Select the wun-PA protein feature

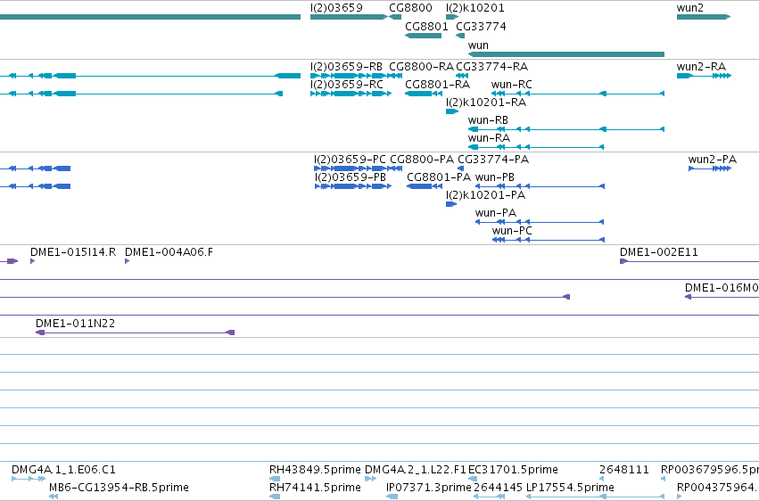point(540,223)
